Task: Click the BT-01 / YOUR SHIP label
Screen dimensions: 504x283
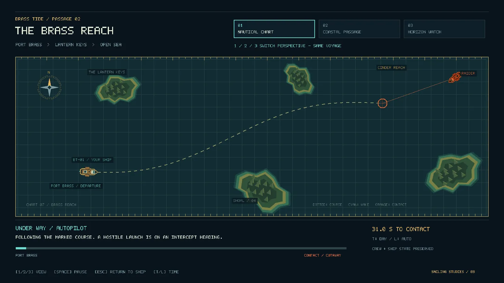Action: [x=92, y=160]
